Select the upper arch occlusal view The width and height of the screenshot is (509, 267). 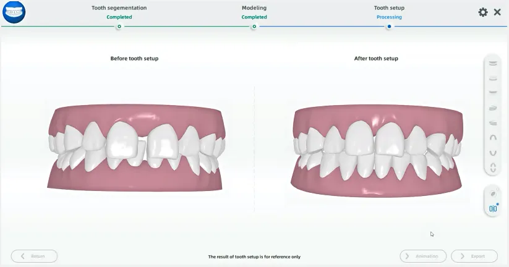[x=493, y=137]
